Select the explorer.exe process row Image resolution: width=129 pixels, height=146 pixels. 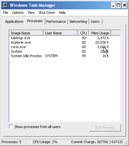click(65, 42)
